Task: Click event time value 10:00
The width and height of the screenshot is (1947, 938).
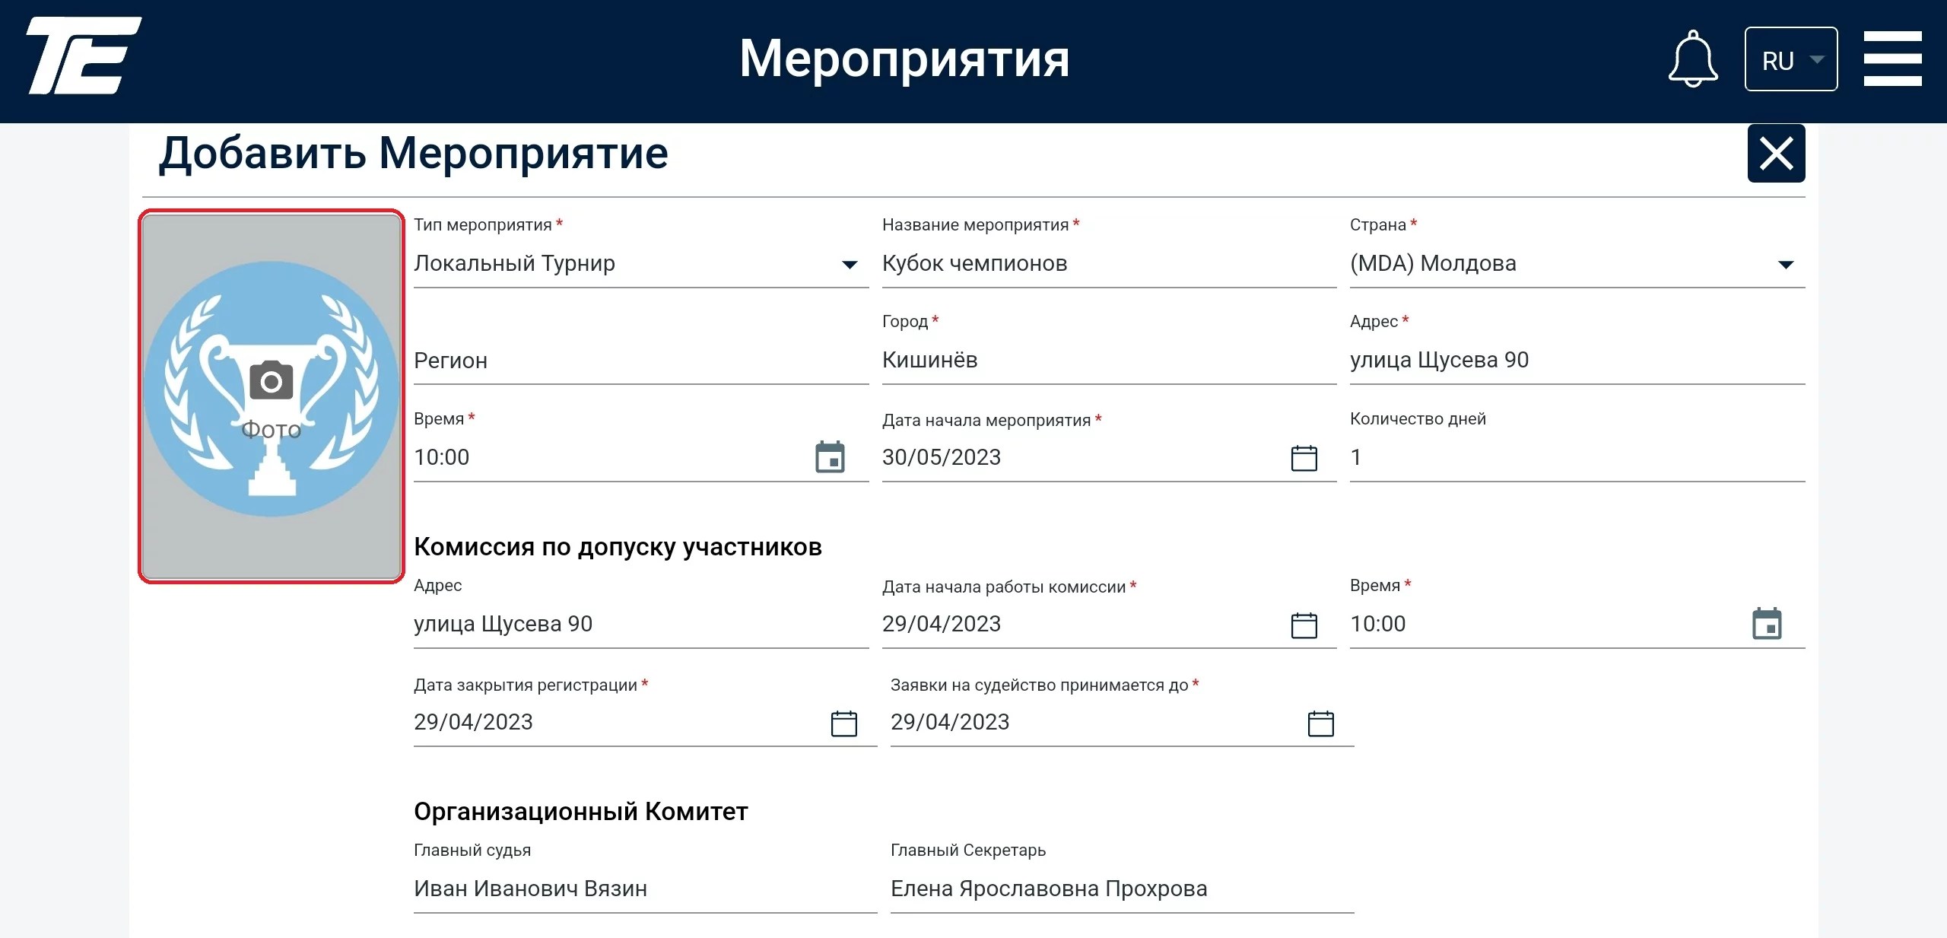Action: click(x=441, y=457)
